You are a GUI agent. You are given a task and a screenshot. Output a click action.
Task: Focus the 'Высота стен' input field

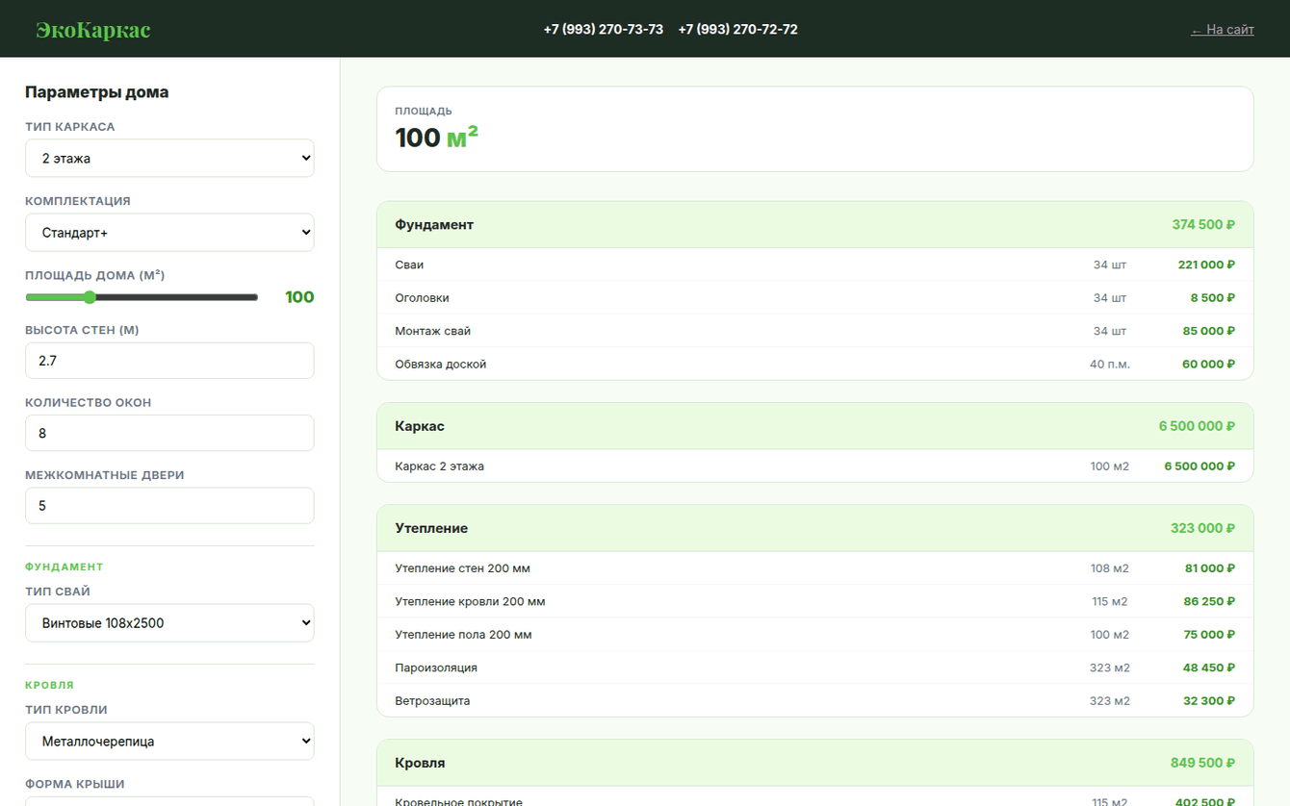point(169,361)
